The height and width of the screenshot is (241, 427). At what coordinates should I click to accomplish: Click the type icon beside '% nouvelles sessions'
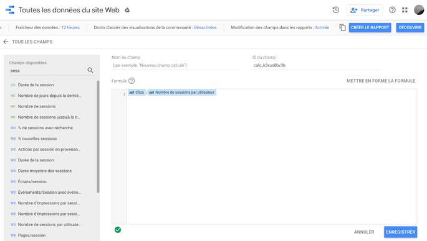tap(13, 139)
